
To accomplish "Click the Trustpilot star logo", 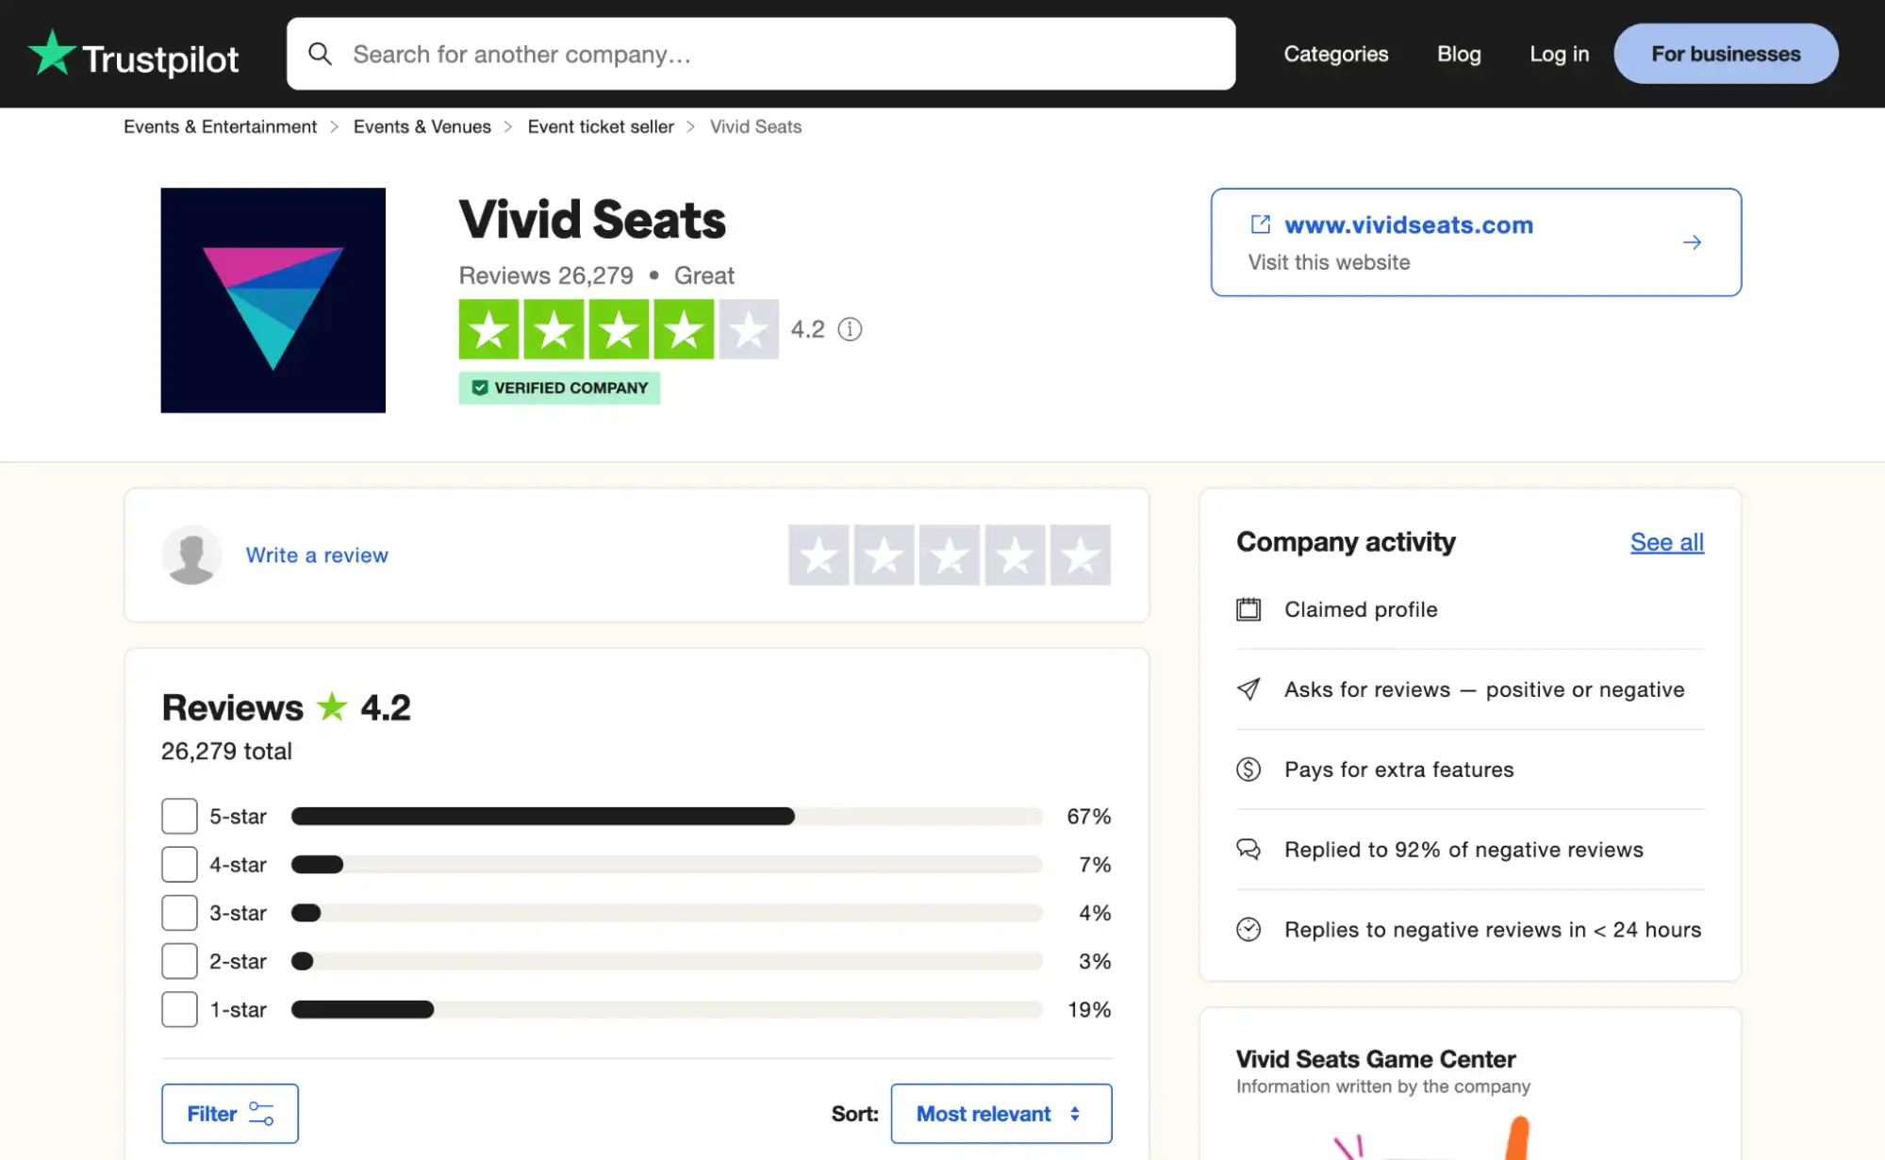I will coord(51,53).
